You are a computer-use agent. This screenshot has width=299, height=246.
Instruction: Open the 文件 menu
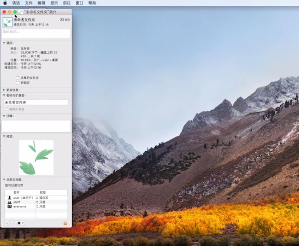[29, 3]
